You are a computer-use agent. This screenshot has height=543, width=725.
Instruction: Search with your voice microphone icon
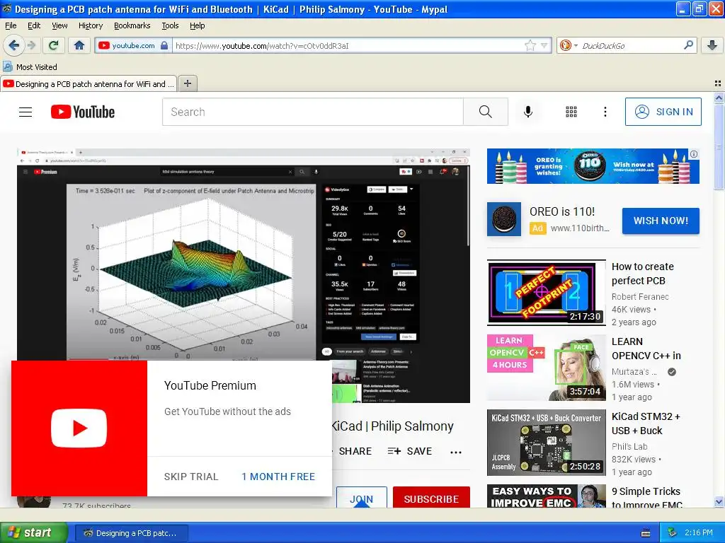coord(527,112)
